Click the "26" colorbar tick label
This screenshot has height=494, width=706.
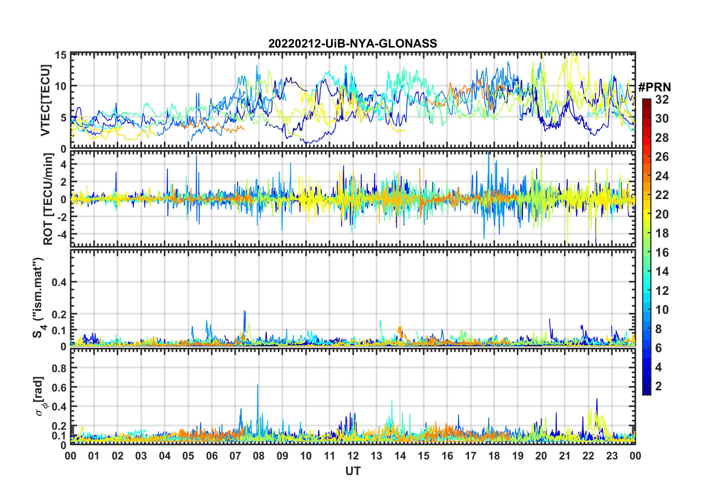[x=662, y=157]
